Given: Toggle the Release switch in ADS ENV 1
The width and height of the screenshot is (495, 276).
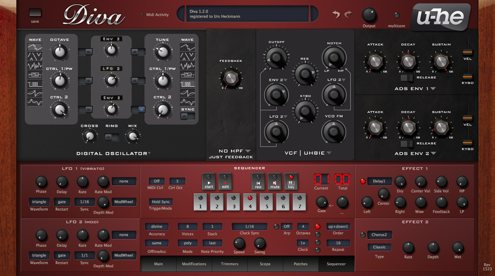Looking at the screenshot, I should [x=407, y=78].
